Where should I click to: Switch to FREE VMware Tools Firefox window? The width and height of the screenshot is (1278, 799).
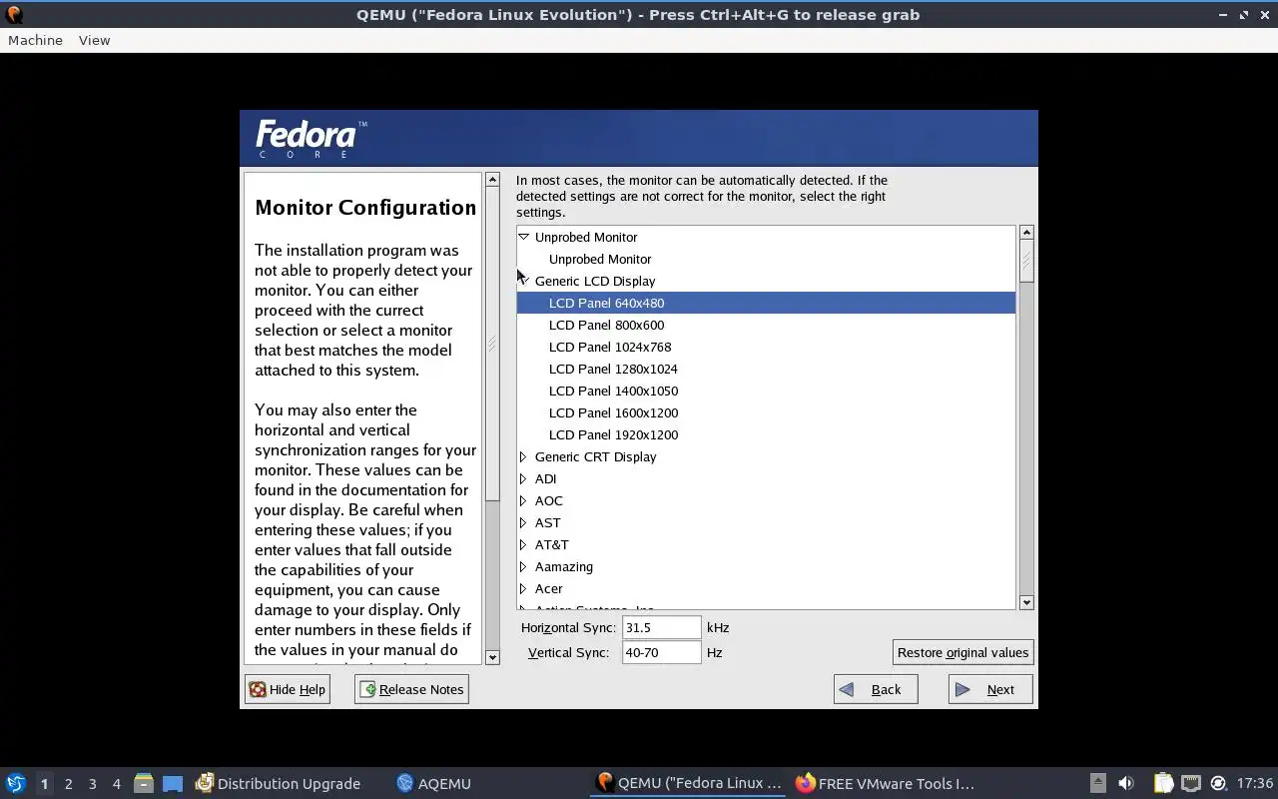(x=885, y=783)
